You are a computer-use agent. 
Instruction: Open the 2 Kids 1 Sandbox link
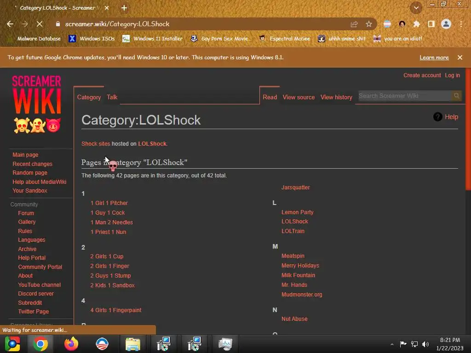click(x=112, y=285)
